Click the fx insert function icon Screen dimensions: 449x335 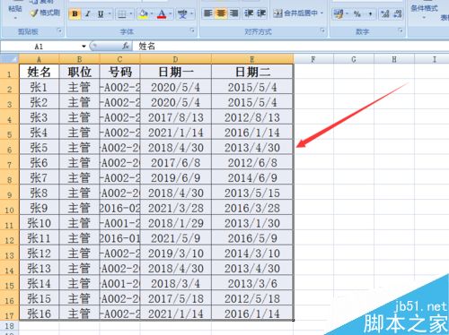point(126,46)
